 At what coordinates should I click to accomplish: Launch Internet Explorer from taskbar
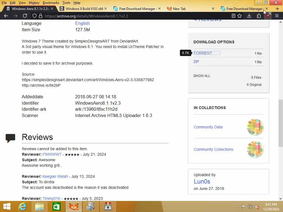(22, 206)
